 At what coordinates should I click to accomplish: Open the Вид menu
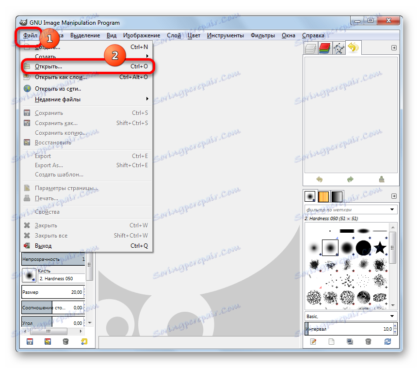pyautogui.click(x=112, y=35)
